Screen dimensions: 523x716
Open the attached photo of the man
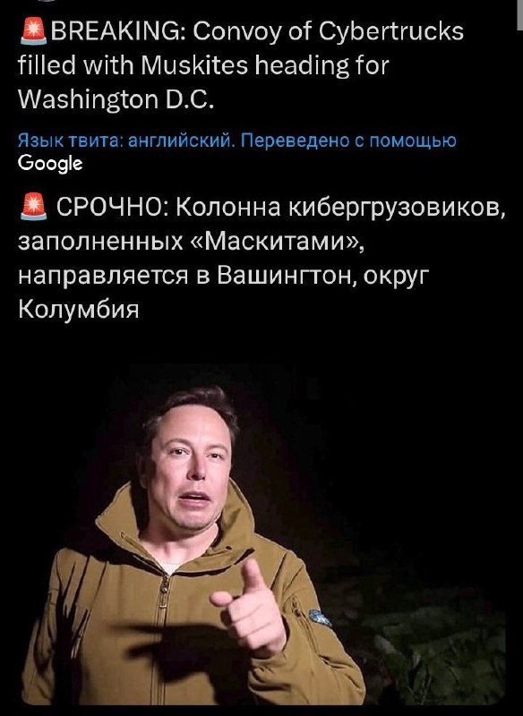[263, 534]
